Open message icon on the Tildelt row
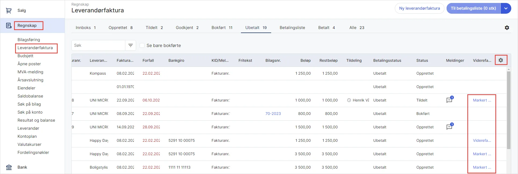Viewport: 518px width, 174px height. 449,100
